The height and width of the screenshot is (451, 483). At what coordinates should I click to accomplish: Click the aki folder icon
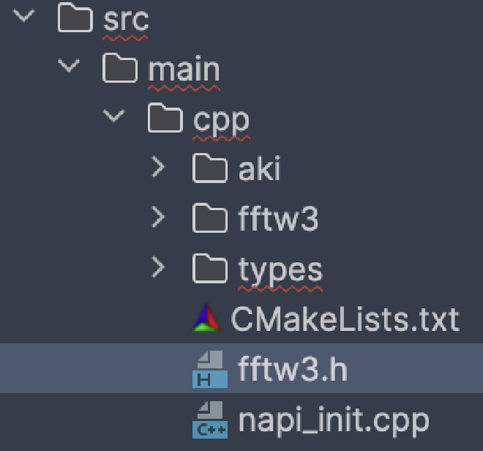210,169
